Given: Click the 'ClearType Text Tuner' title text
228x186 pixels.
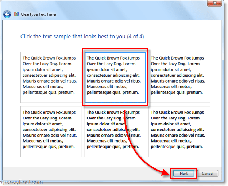Looking at the screenshot, I should click(x=39, y=14).
